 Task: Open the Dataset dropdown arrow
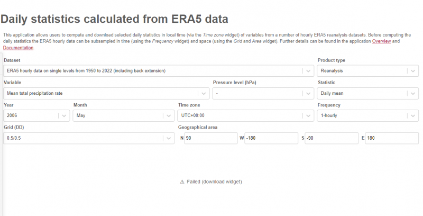point(307,71)
